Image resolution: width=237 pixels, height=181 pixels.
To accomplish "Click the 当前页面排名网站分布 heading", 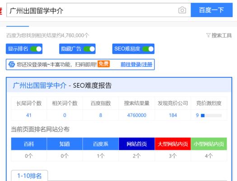I will 40,129.
